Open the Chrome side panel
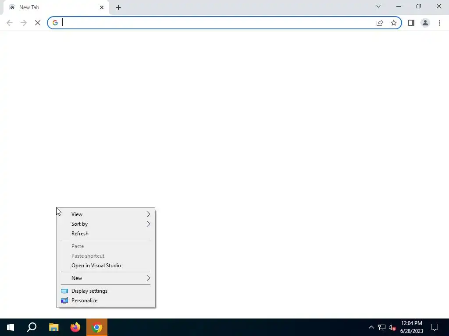The height and width of the screenshot is (336, 449). click(x=411, y=23)
